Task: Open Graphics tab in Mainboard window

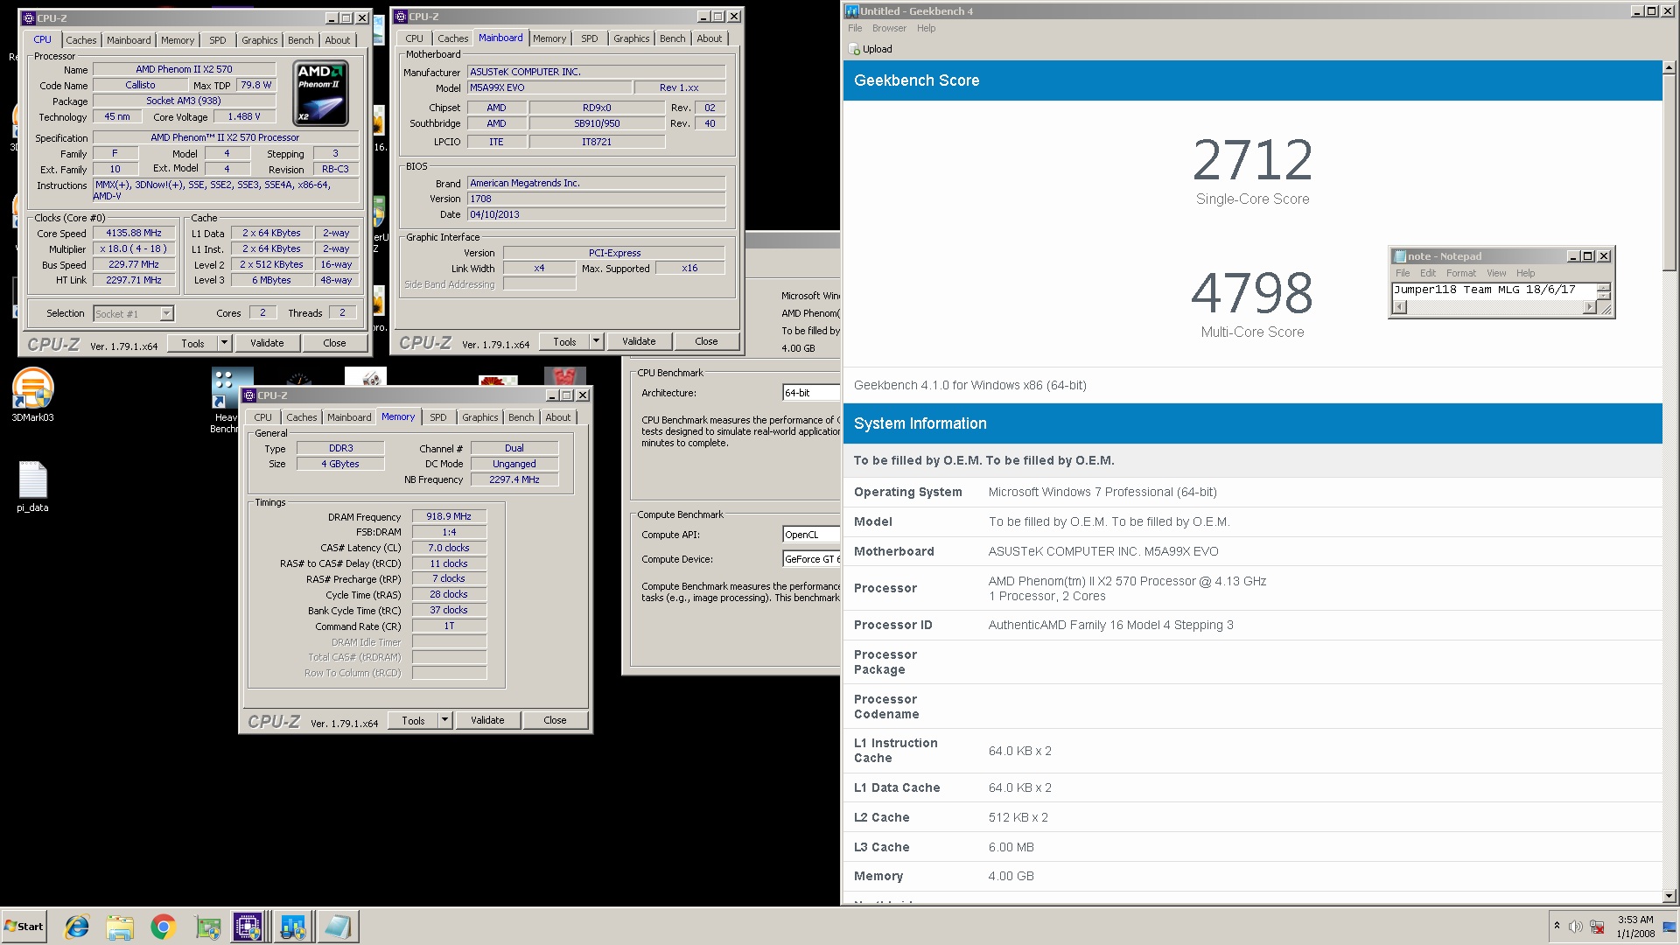Action: [631, 38]
